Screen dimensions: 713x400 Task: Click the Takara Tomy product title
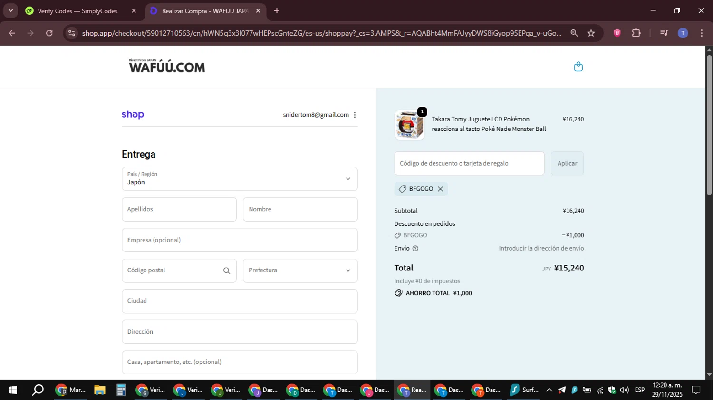[489, 124]
